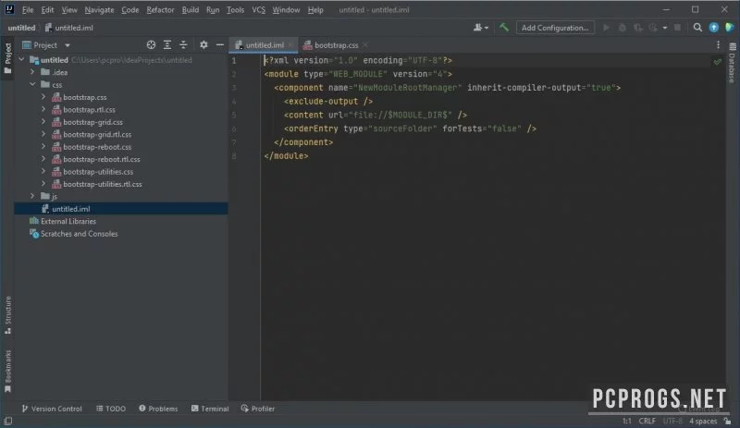Viewport: 740px width, 428px height.
Task: Open Project panel settings gear
Action: (x=203, y=44)
